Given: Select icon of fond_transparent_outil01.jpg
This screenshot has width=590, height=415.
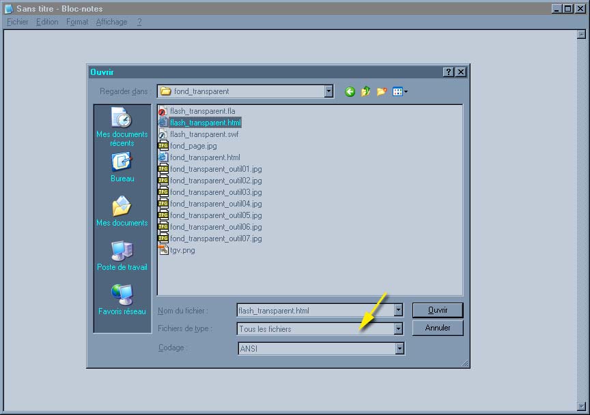Looking at the screenshot, I should pyautogui.click(x=163, y=169).
